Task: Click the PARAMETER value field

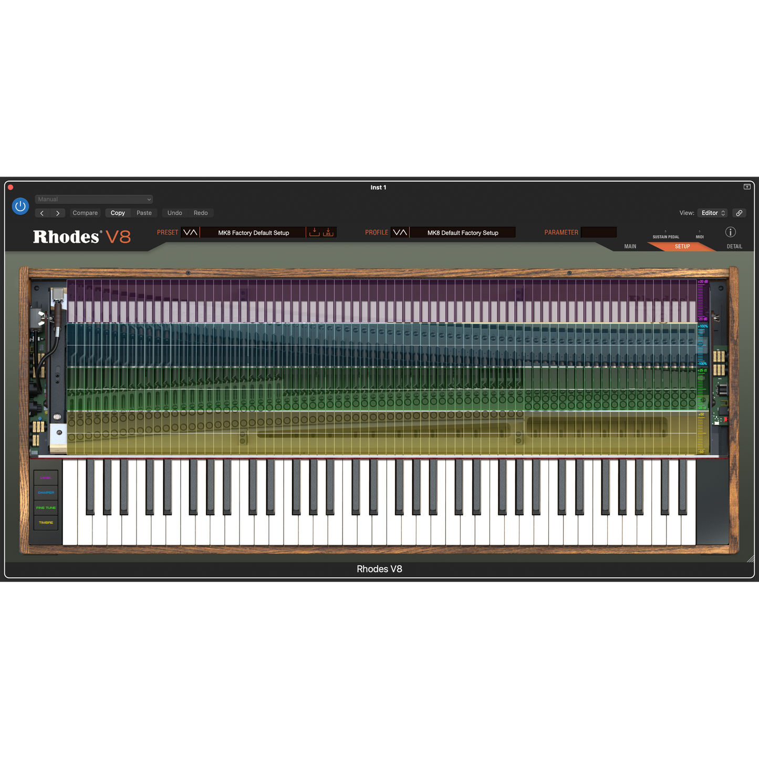Action: click(x=599, y=232)
